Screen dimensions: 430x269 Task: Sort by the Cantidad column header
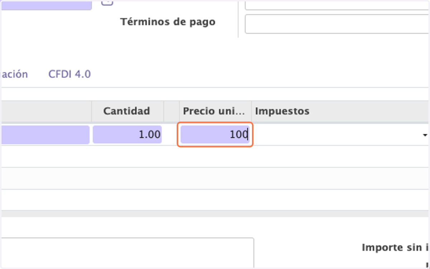pos(127,111)
